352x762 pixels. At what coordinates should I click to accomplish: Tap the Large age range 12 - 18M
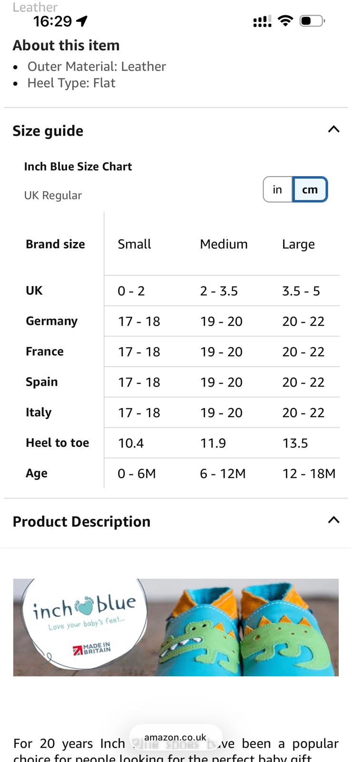tap(309, 473)
